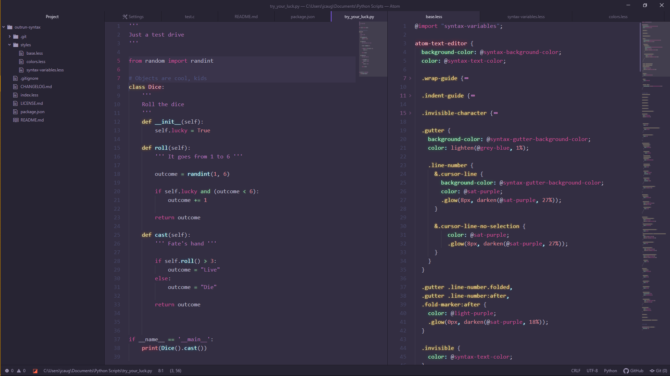This screenshot has width=670, height=376.
Task: Click the package.json file icon in tree
Action: 15,112
